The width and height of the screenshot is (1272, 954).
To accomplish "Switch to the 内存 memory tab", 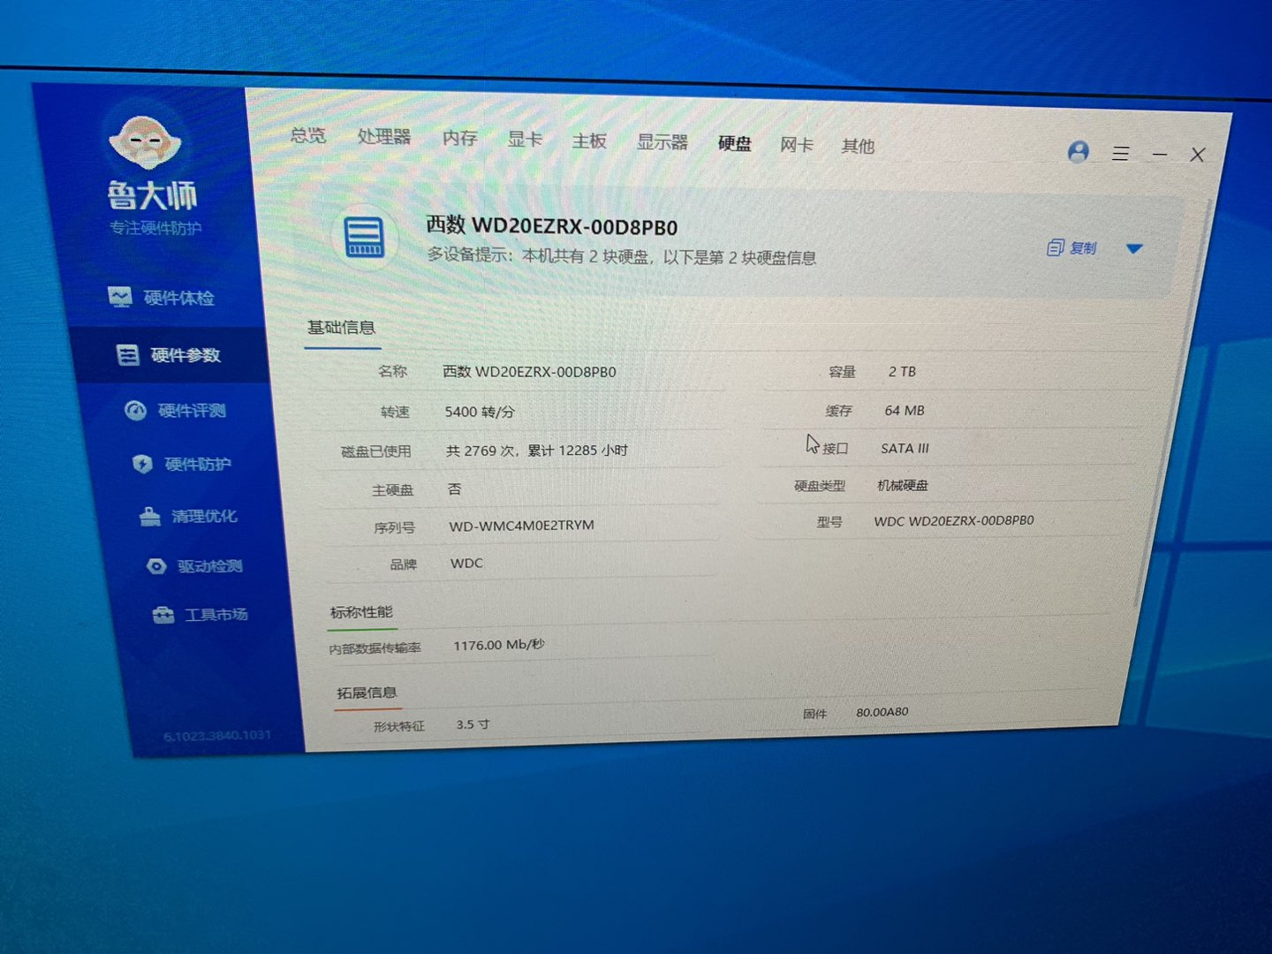I will tap(459, 138).
